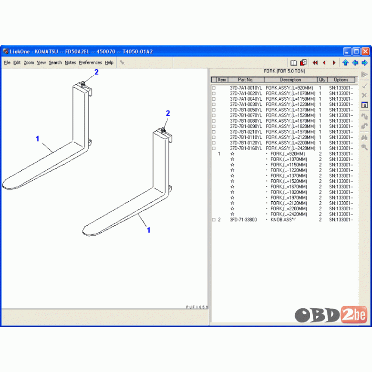The width and height of the screenshot is (372, 372).
Task: Click the blue forward arrow icon
Action: pos(365,62)
